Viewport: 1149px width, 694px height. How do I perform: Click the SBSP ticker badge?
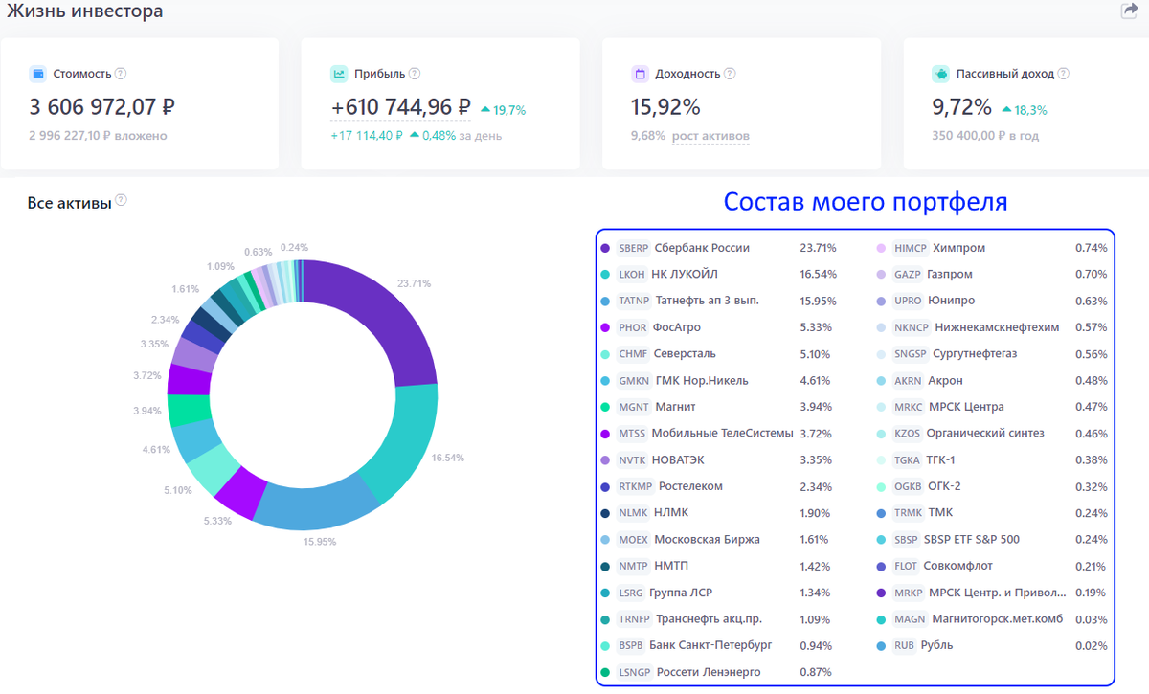pyautogui.click(x=906, y=539)
